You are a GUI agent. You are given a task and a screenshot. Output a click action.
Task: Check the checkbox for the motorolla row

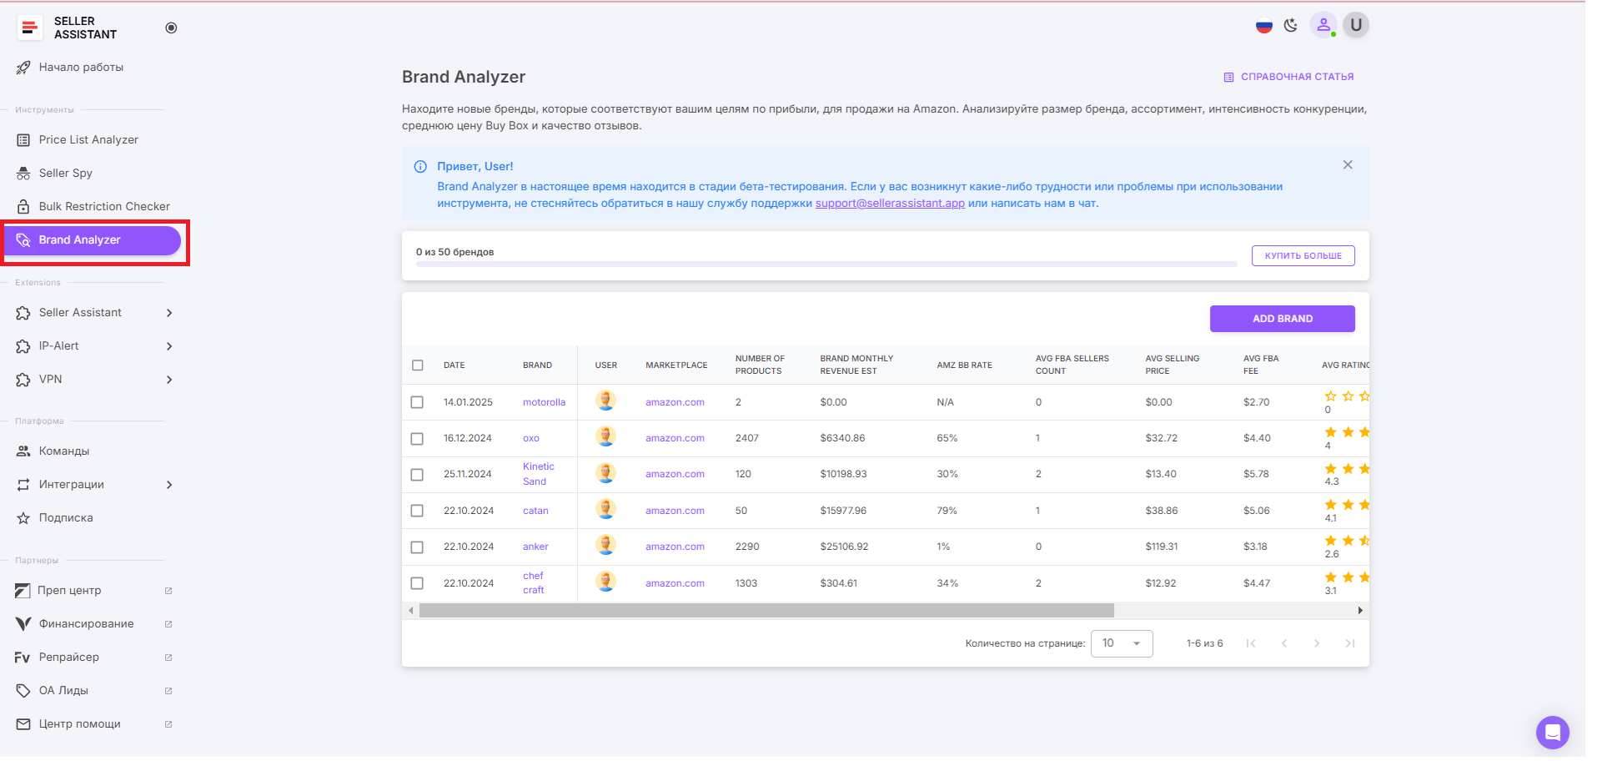[x=418, y=401]
